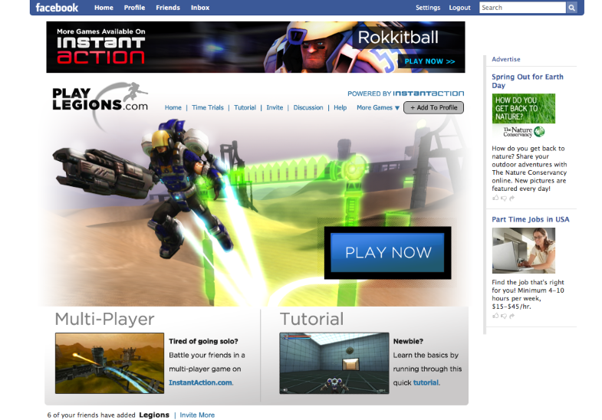Click the Invite nav link
The image size is (602, 420).
275,108
